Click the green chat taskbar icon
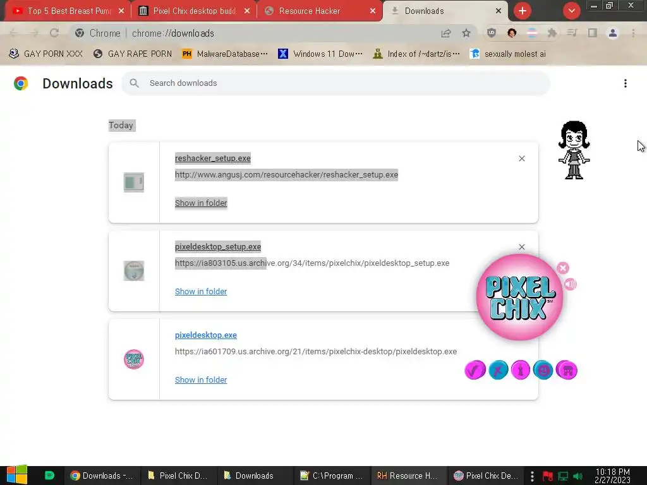 pyautogui.click(x=49, y=476)
